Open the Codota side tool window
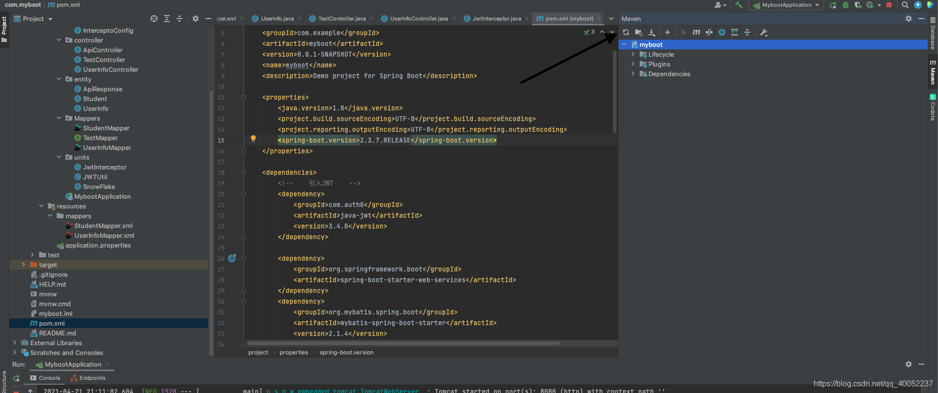938x393 pixels. [x=933, y=107]
